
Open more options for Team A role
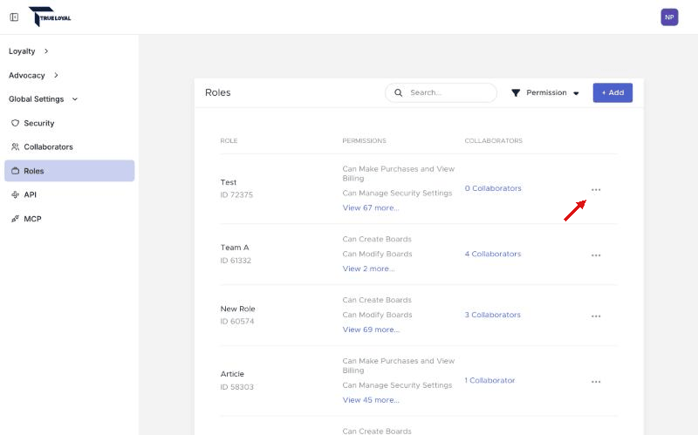click(596, 255)
